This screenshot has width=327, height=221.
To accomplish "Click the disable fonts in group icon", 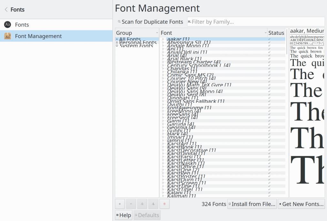I will pos(153,204).
